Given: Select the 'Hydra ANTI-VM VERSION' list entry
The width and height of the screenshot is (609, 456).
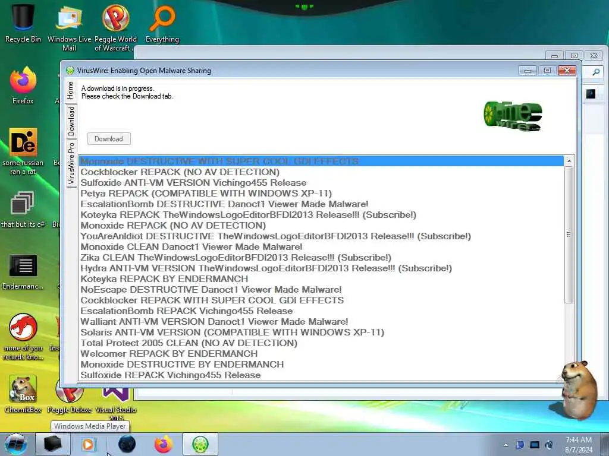Looking at the screenshot, I should [321, 268].
